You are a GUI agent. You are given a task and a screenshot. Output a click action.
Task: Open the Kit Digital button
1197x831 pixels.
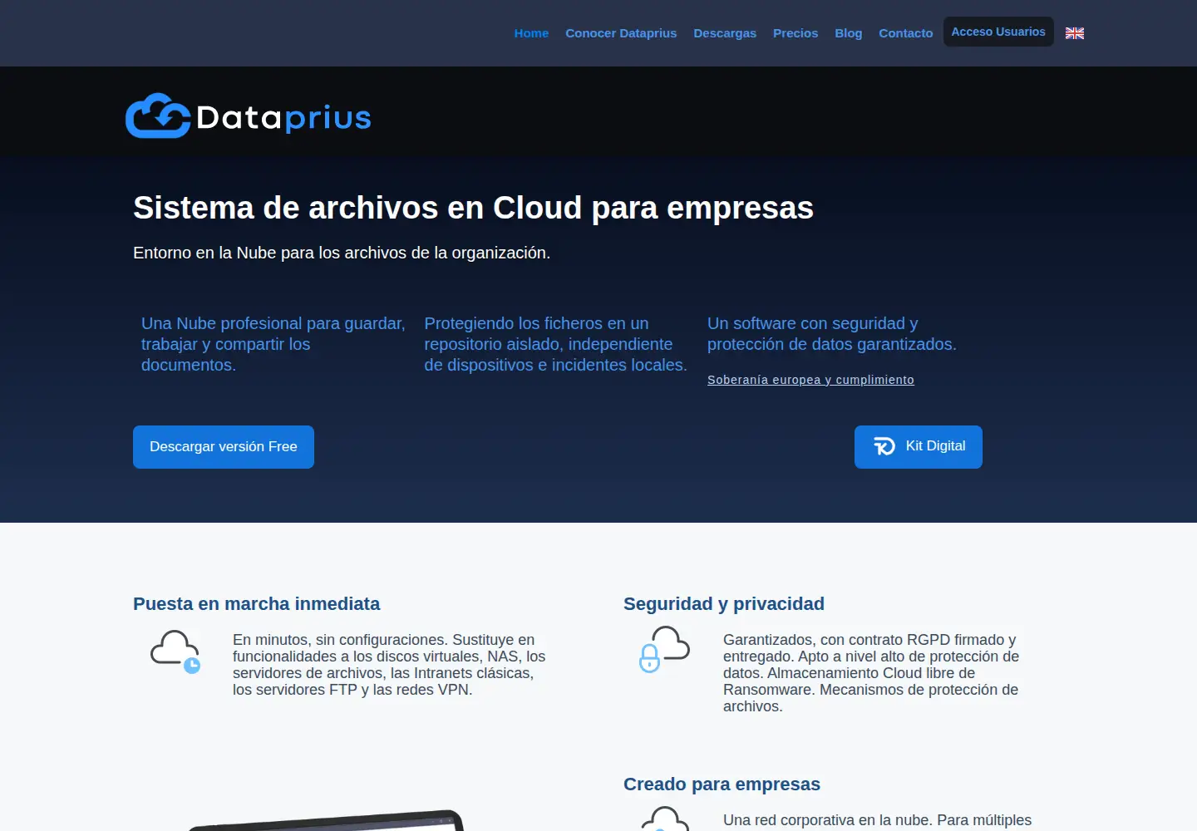[x=919, y=447]
